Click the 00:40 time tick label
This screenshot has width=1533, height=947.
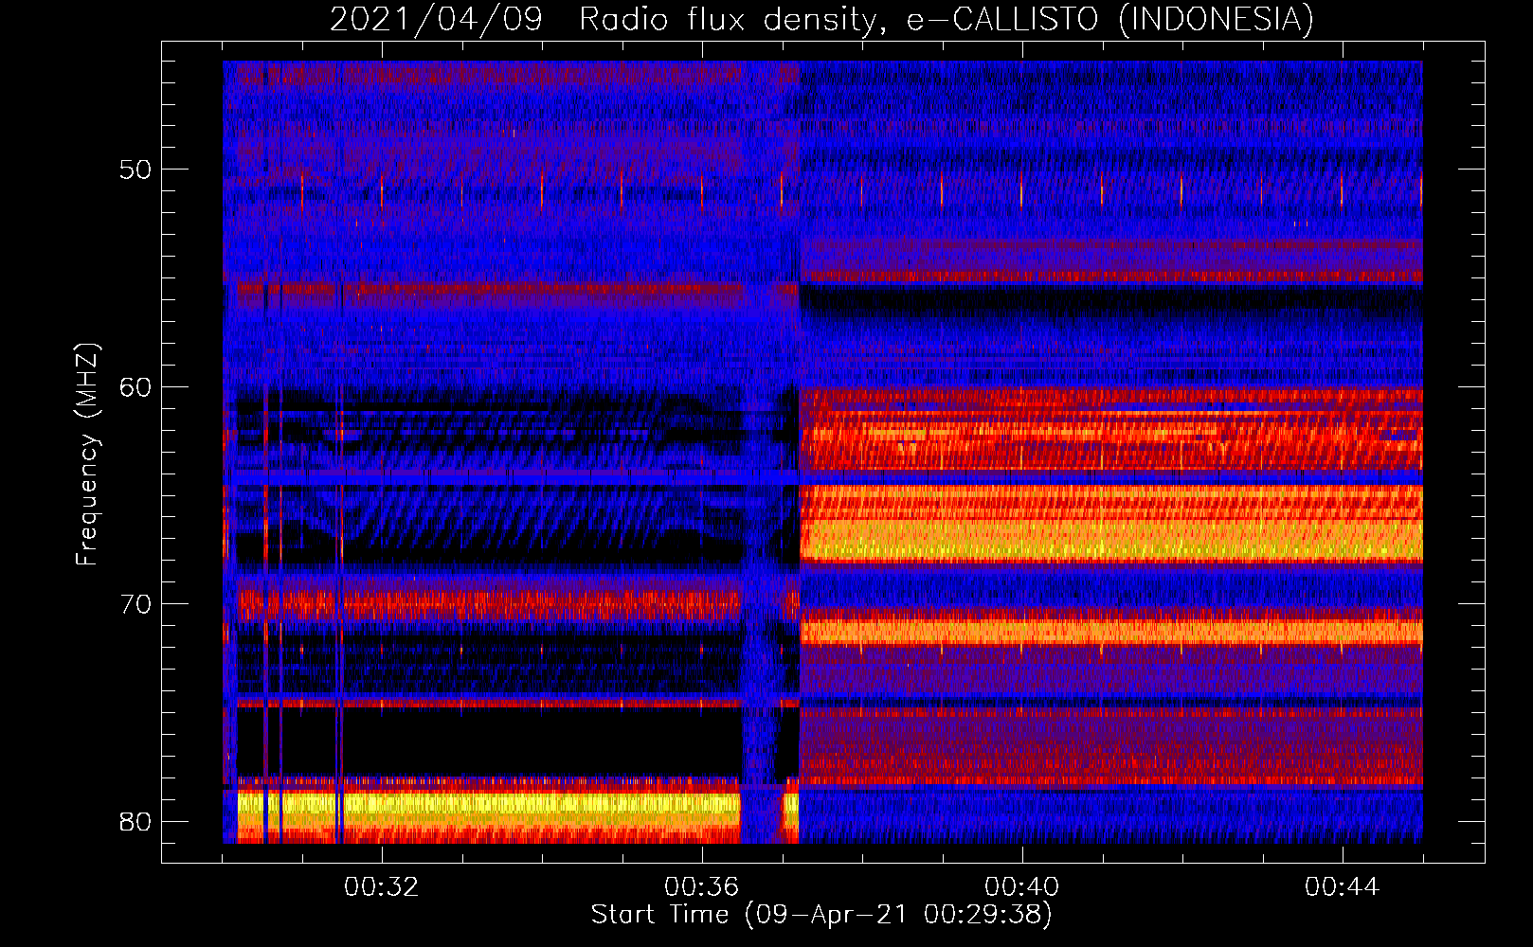(1021, 887)
